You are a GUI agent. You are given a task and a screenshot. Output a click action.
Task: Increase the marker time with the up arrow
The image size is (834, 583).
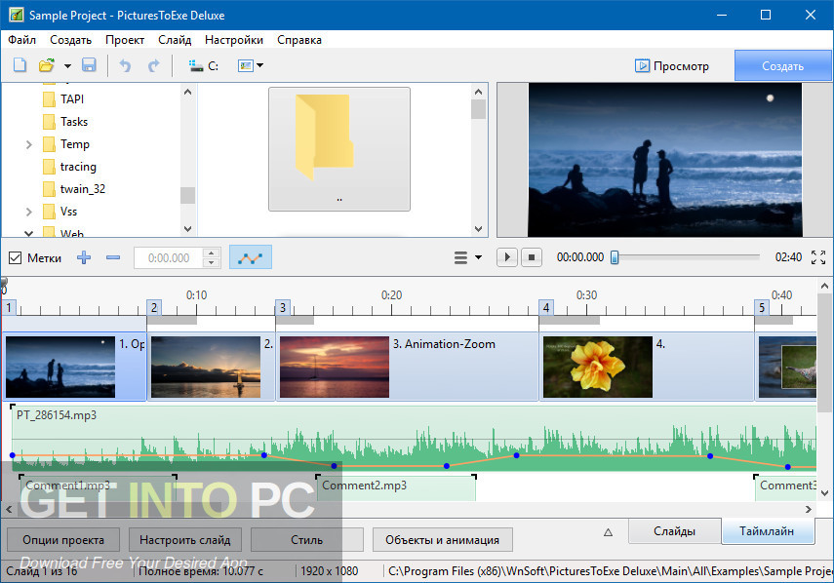click(212, 253)
